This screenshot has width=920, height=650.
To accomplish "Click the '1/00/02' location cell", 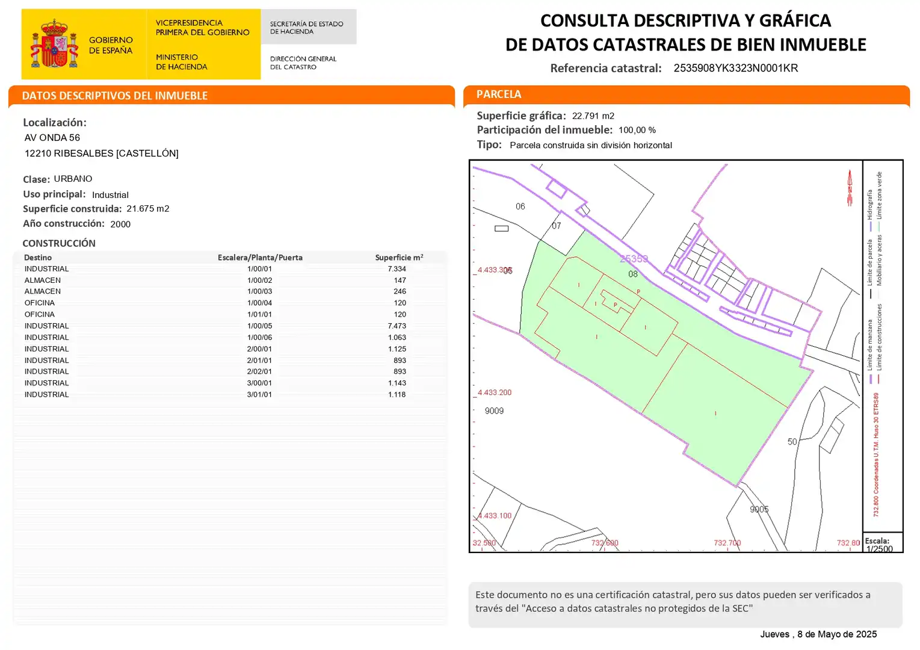I will pos(260,280).
